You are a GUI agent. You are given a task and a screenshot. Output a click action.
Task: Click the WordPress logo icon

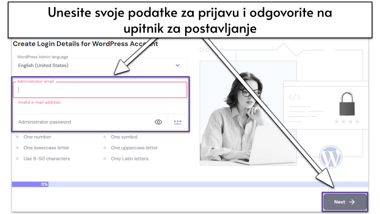click(x=331, y=157)
